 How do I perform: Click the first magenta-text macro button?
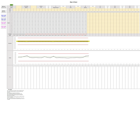click(x=3, y=23)
